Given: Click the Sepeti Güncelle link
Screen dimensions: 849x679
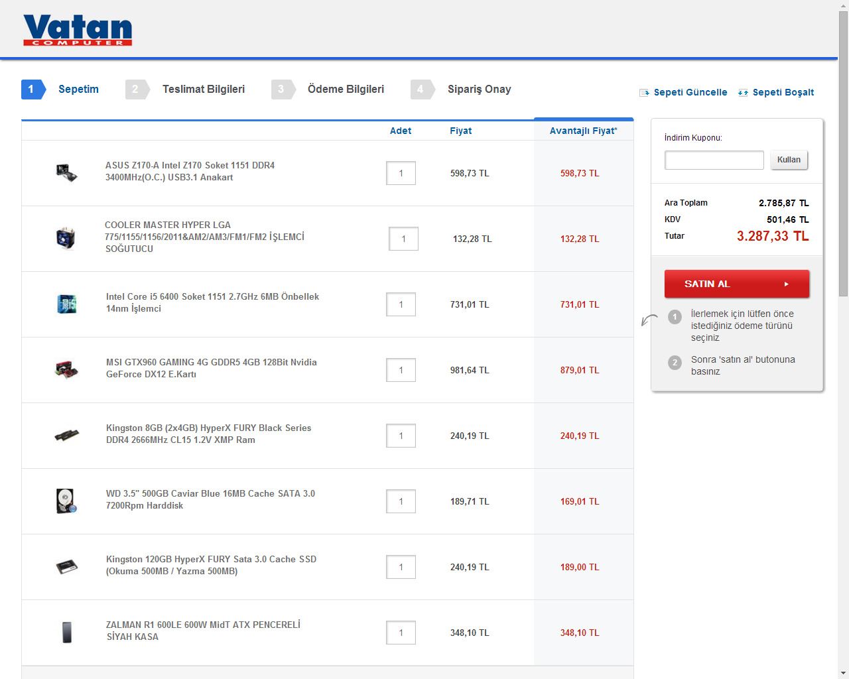Looking at the screenshot, I should point(690,92).
